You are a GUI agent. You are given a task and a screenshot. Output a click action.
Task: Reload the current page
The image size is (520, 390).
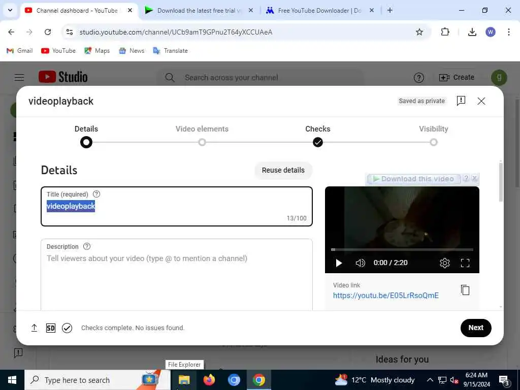pos(48,32)
